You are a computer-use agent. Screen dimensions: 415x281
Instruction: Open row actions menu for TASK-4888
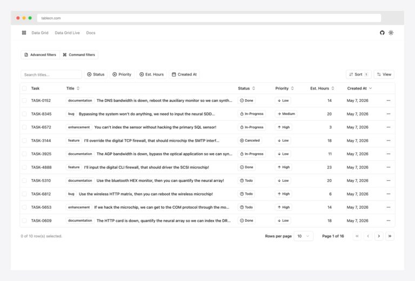[x=389, y=167]
